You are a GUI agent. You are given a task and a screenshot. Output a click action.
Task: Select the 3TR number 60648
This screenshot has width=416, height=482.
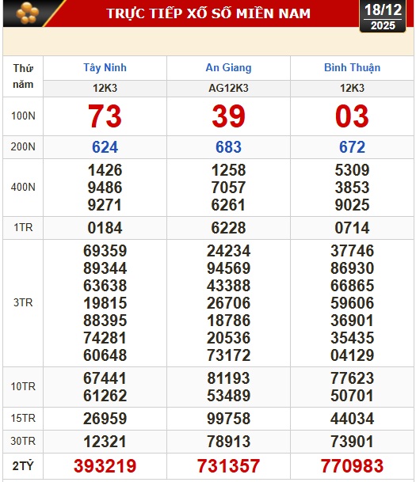pos(105,355)
